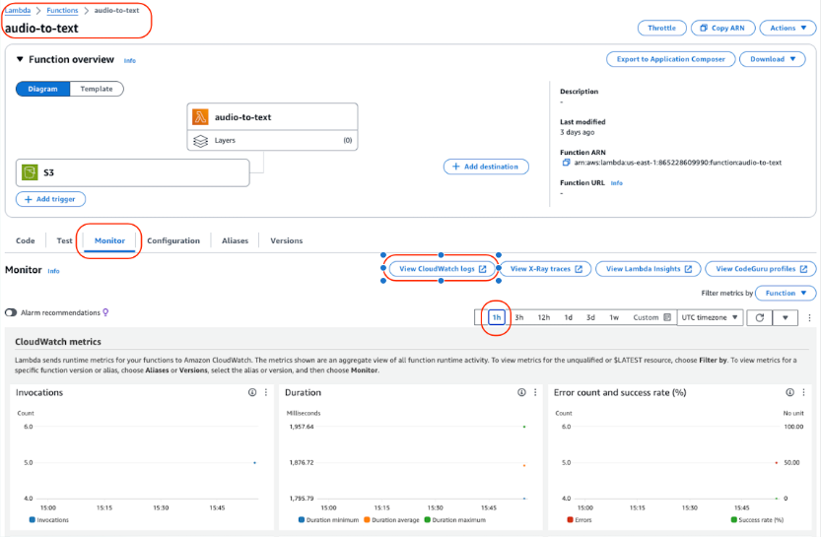Open Invocations widget three-dot menu
This screenshot has width=822, height=538.
click(266, 392)
